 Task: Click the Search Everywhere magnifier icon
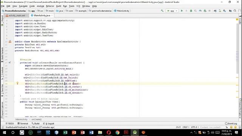(x=235, y=11)
